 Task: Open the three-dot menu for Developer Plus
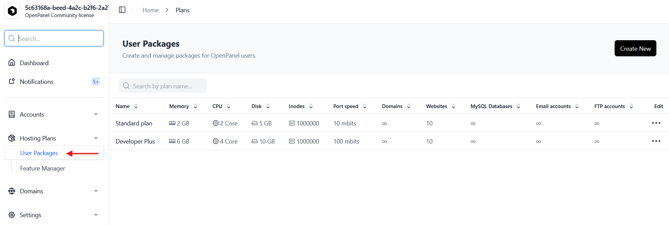point(656,141)
